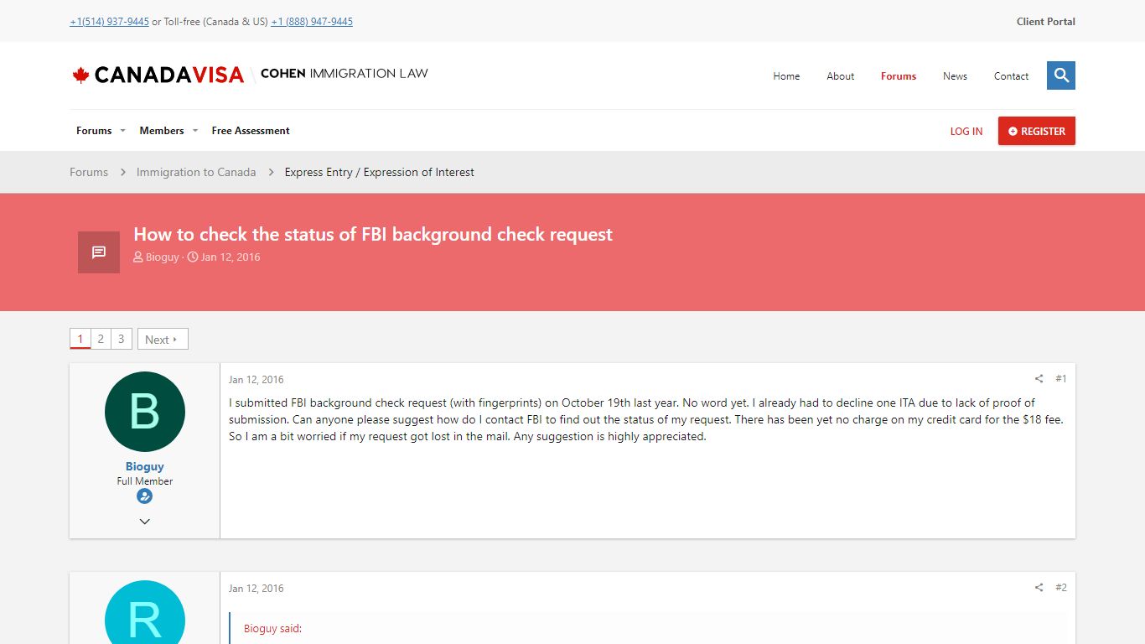Share post #1 via its share icon
Image resolution: width=1145 pixels, height=644 pixels.
(1039, 379)
